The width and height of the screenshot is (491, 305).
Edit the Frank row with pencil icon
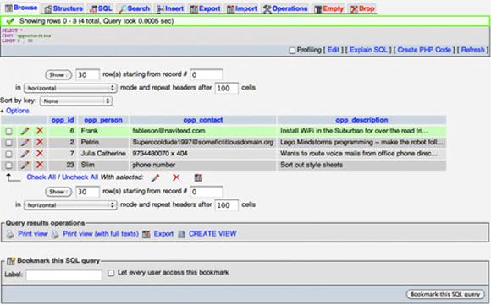click(25, 131)
